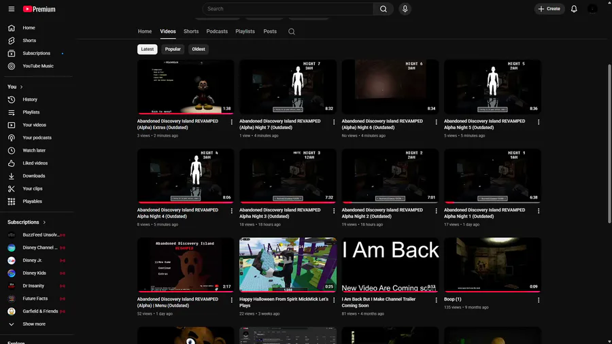Switch to Videos tab
The width and height of the screenshot is (612, 344).
click(x=168, y=31)
